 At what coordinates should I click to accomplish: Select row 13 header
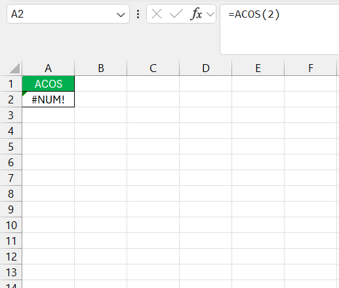point(11,272)
